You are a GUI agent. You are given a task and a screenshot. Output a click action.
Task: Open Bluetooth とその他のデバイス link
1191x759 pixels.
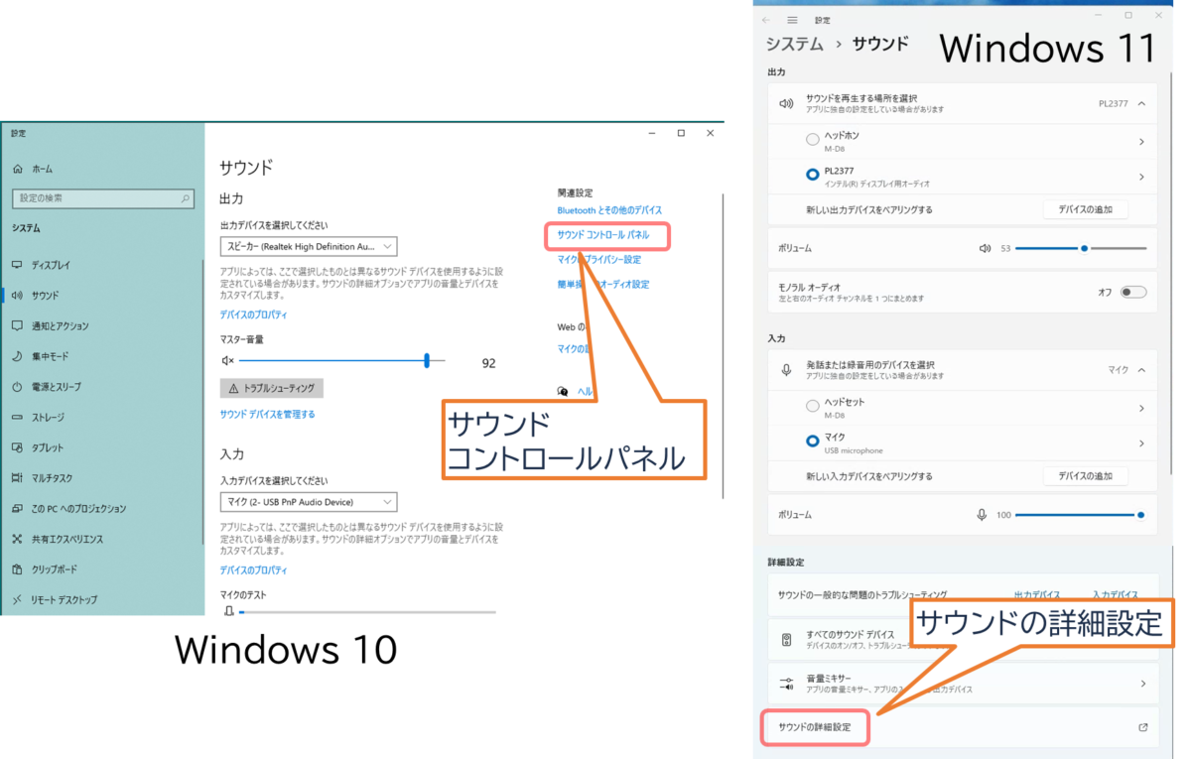click(x=609, y=210)
